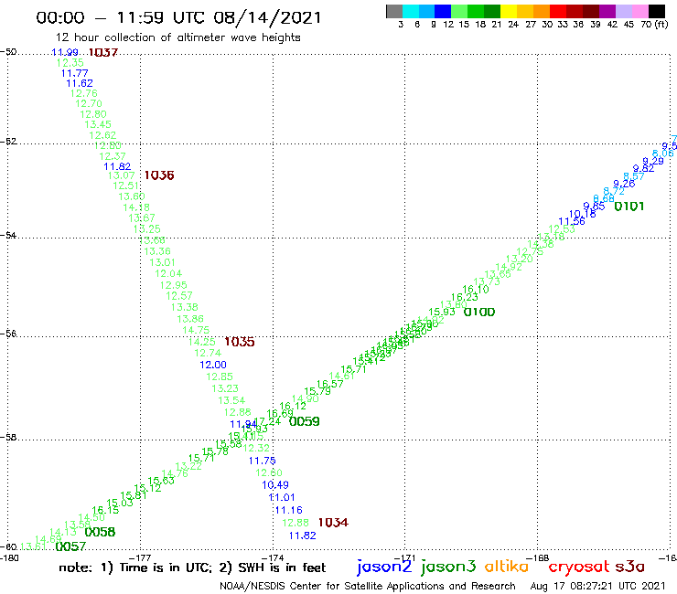Click the "24" color scale label
Screen dimensions: 677x594
click(513, 24)
